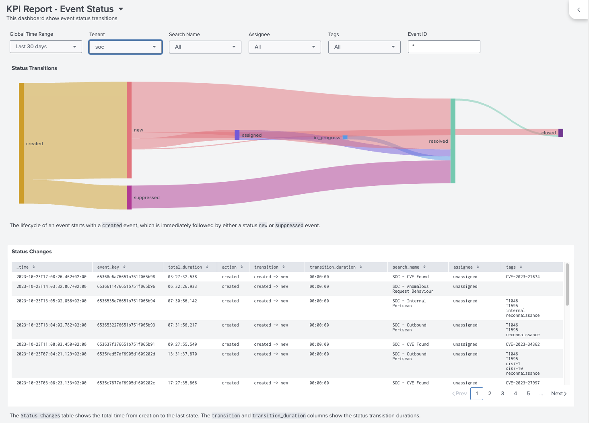Viewport: 589px width, 423px height.
Task: Jump to page 3 of the results
Action: click(503, 393)
